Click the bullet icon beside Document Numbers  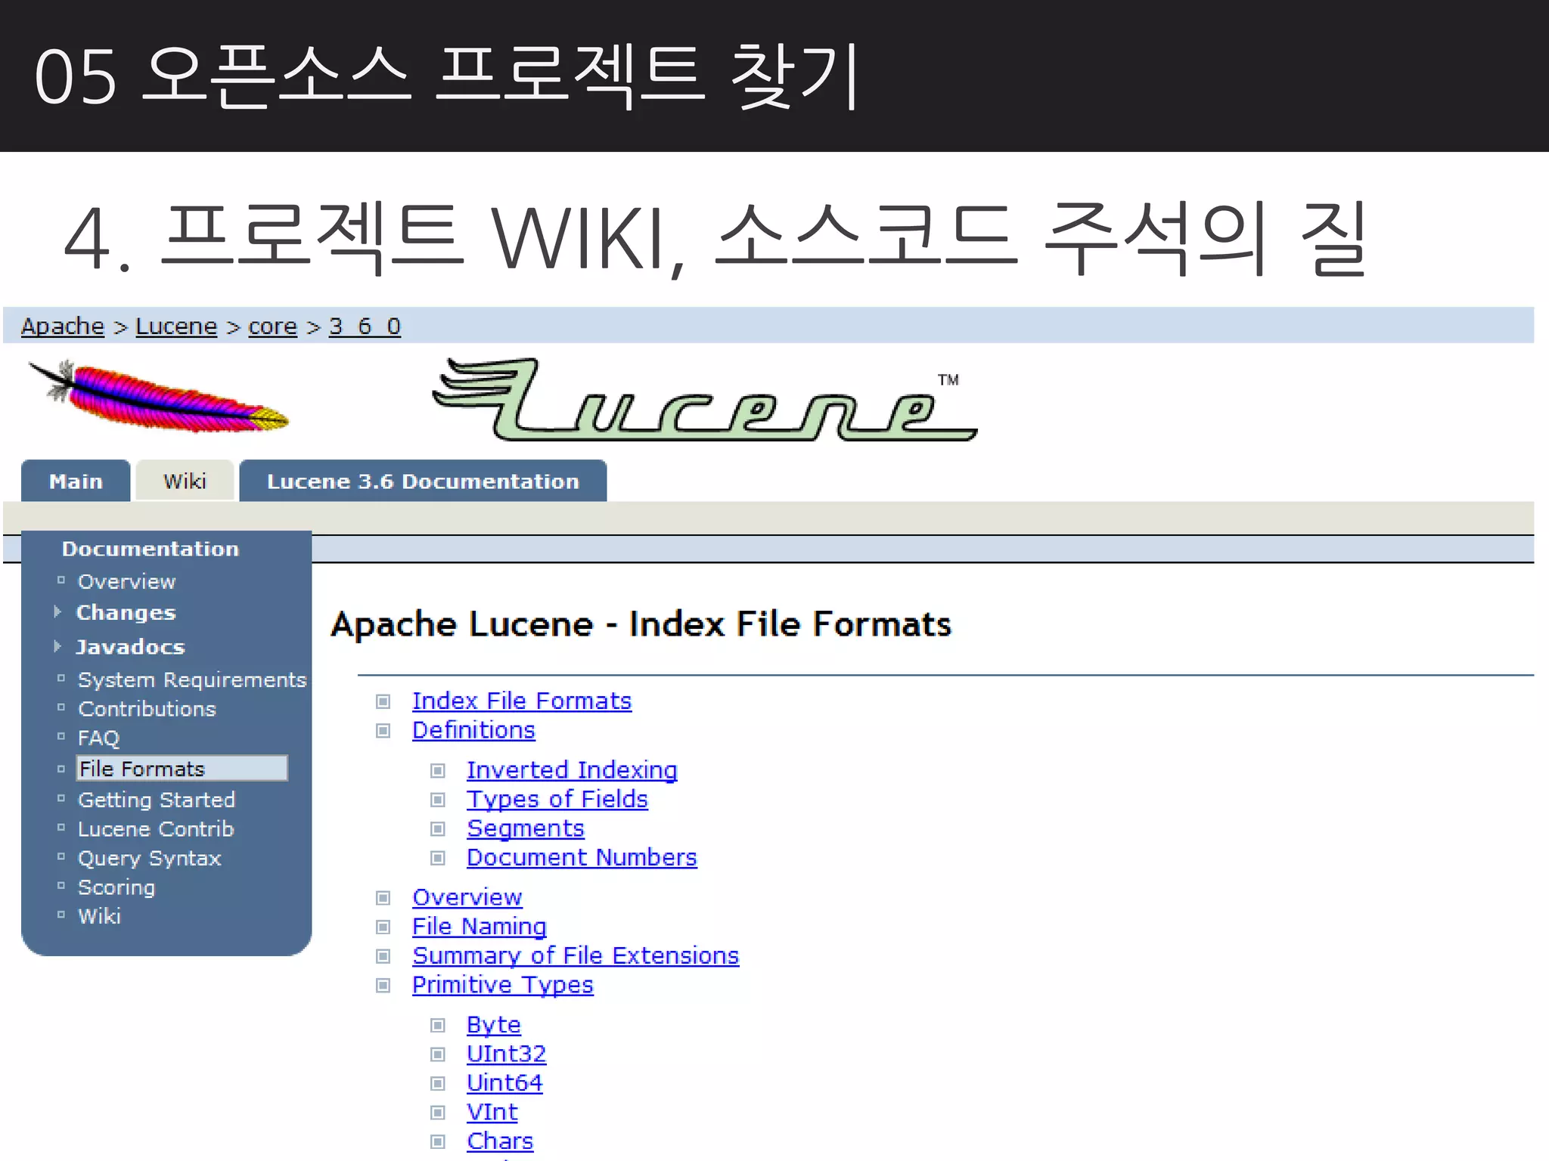click(x=438, y=859)
